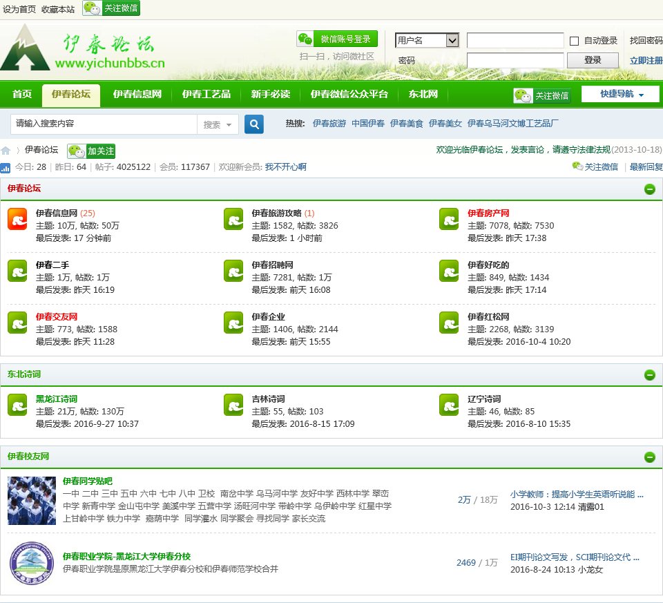
Task: Click the blue statistics chart icon
Action: coord(5,168)
